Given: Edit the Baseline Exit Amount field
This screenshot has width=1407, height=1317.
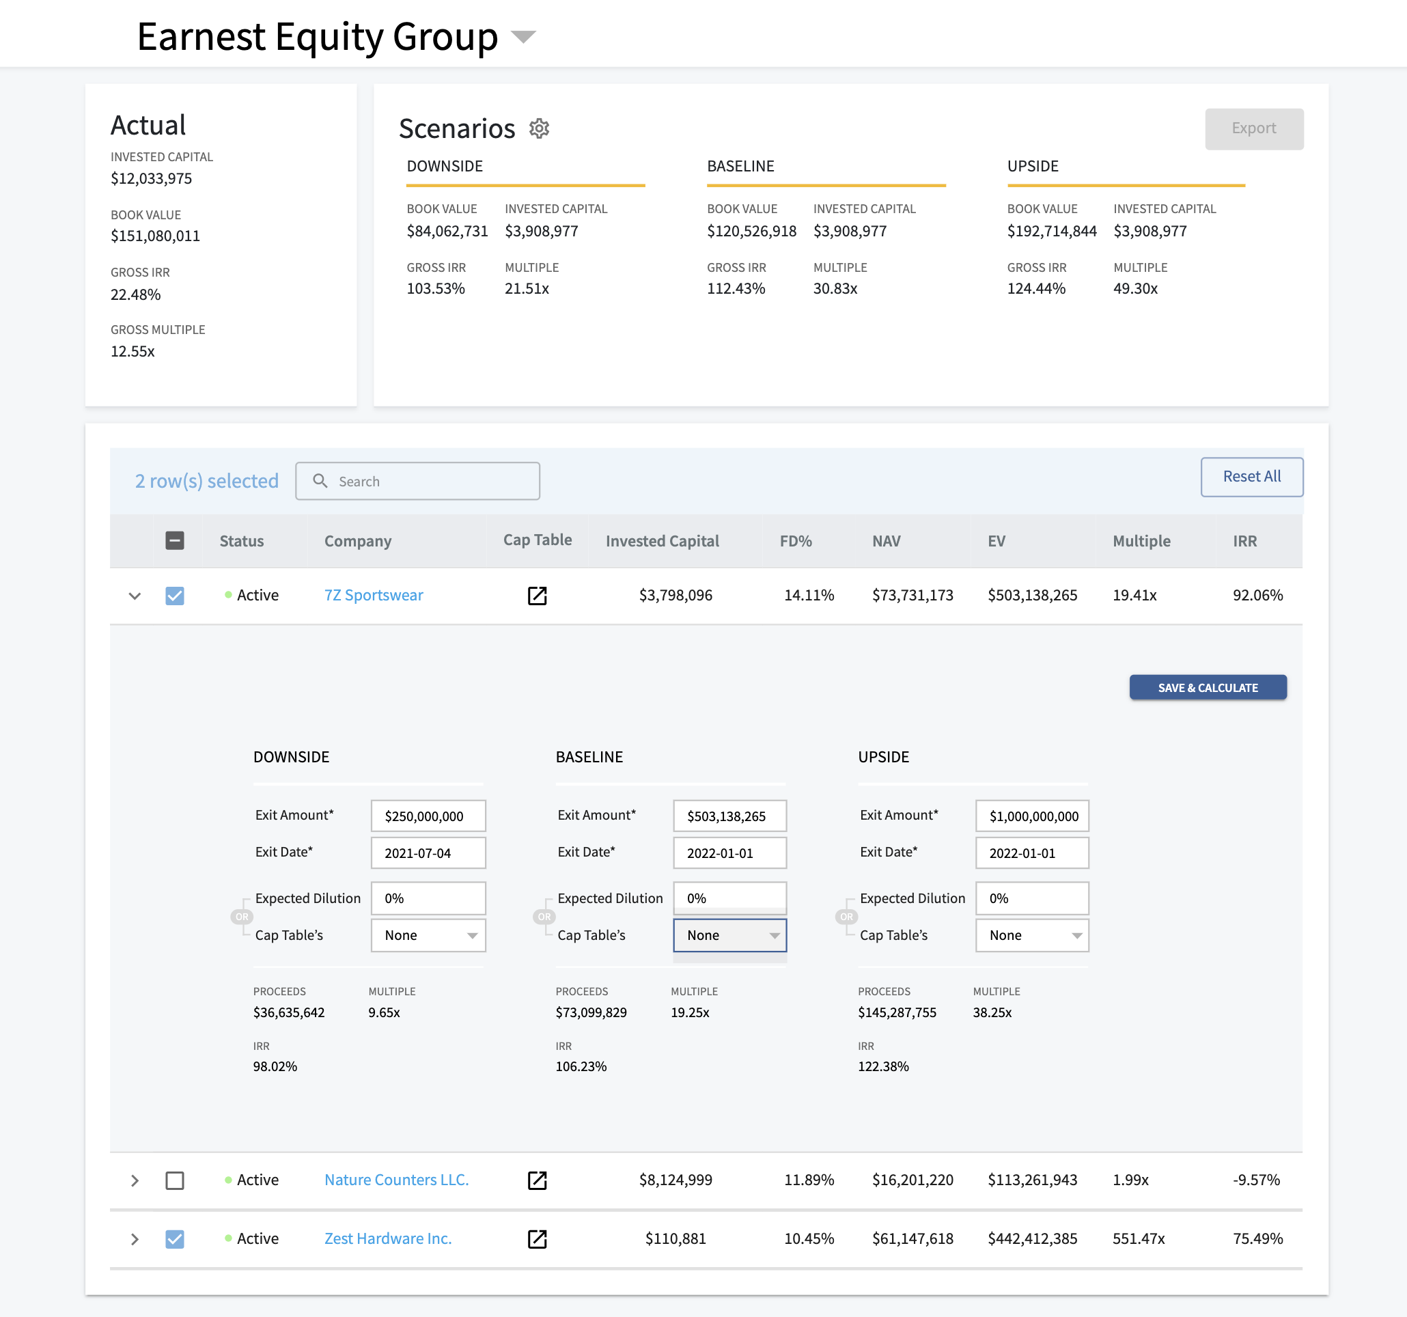Looking at the screenshot, I should (729, 817).
